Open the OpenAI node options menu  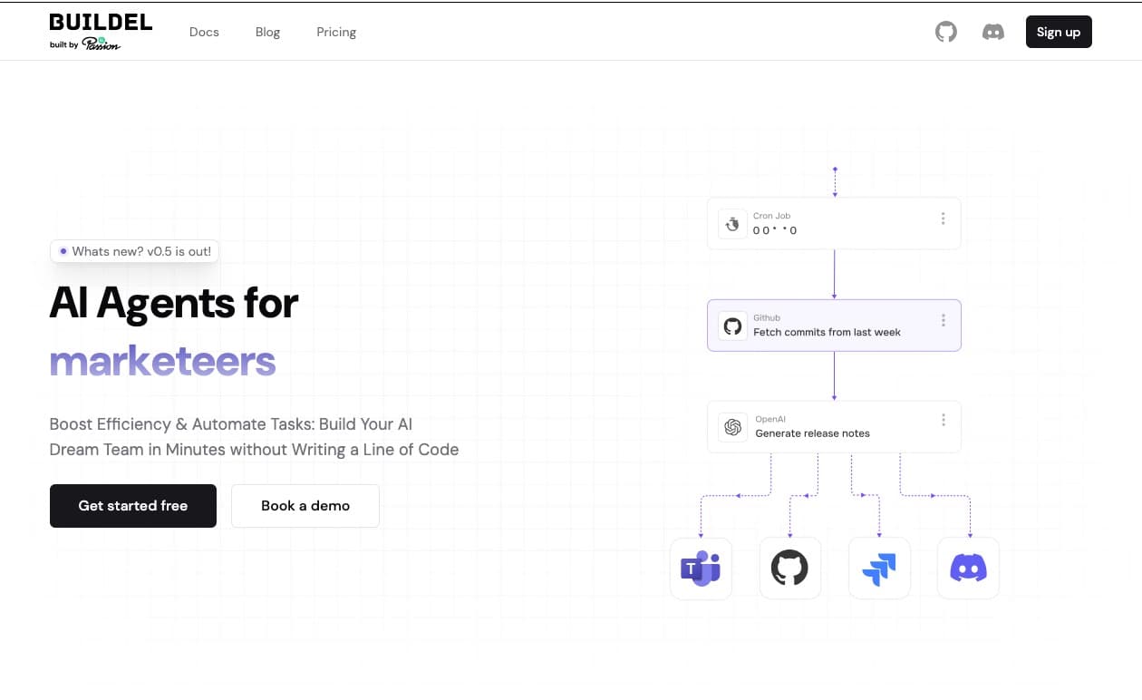tap(943, 420)
